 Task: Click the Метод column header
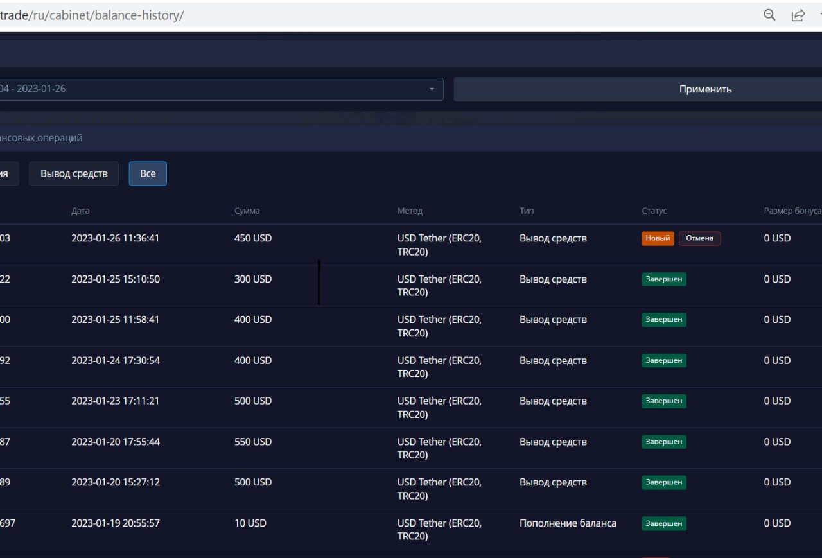tap(410, 211)
